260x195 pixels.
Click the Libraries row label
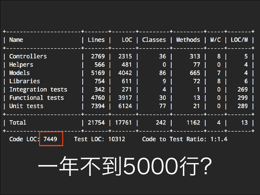pyautogui.click(x=25, y=81)
